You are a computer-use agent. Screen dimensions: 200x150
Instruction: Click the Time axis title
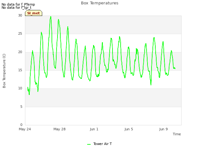[177, 134]
